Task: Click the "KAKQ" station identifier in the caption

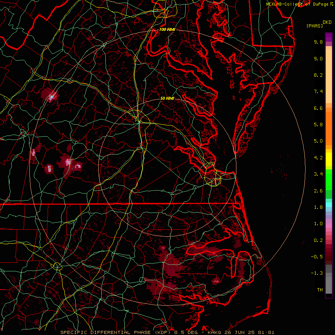Action: (x=214, y=332)
